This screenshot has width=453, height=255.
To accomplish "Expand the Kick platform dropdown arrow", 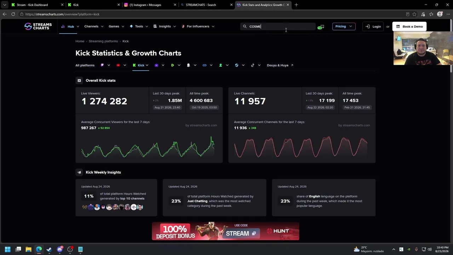I will tap(147, 65).
